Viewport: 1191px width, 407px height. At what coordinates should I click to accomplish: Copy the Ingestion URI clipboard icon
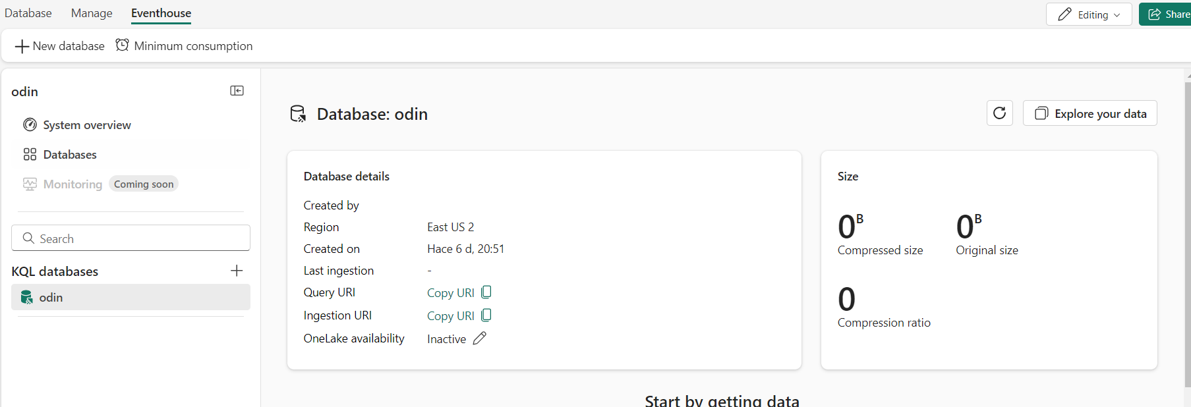point(486,315)
